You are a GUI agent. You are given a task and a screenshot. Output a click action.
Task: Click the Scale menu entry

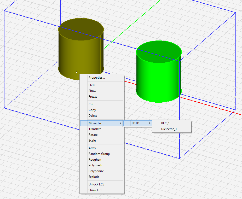pos(92,141)
